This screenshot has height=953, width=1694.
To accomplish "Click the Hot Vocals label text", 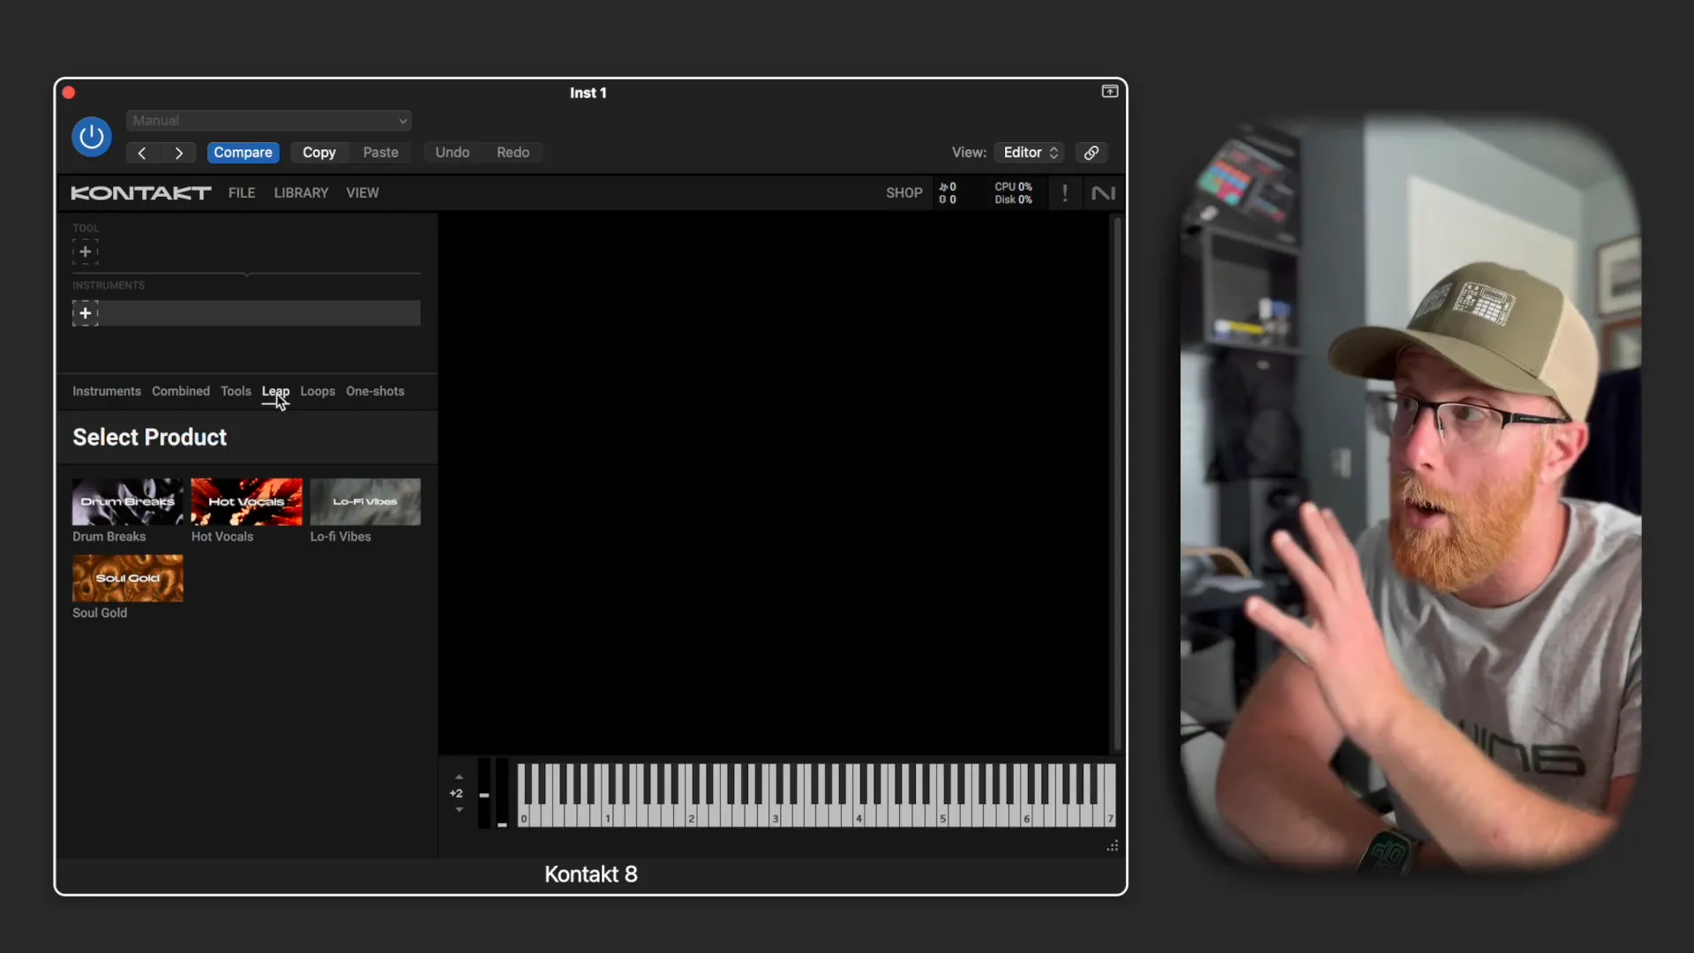I will click(x=222, y=537).
